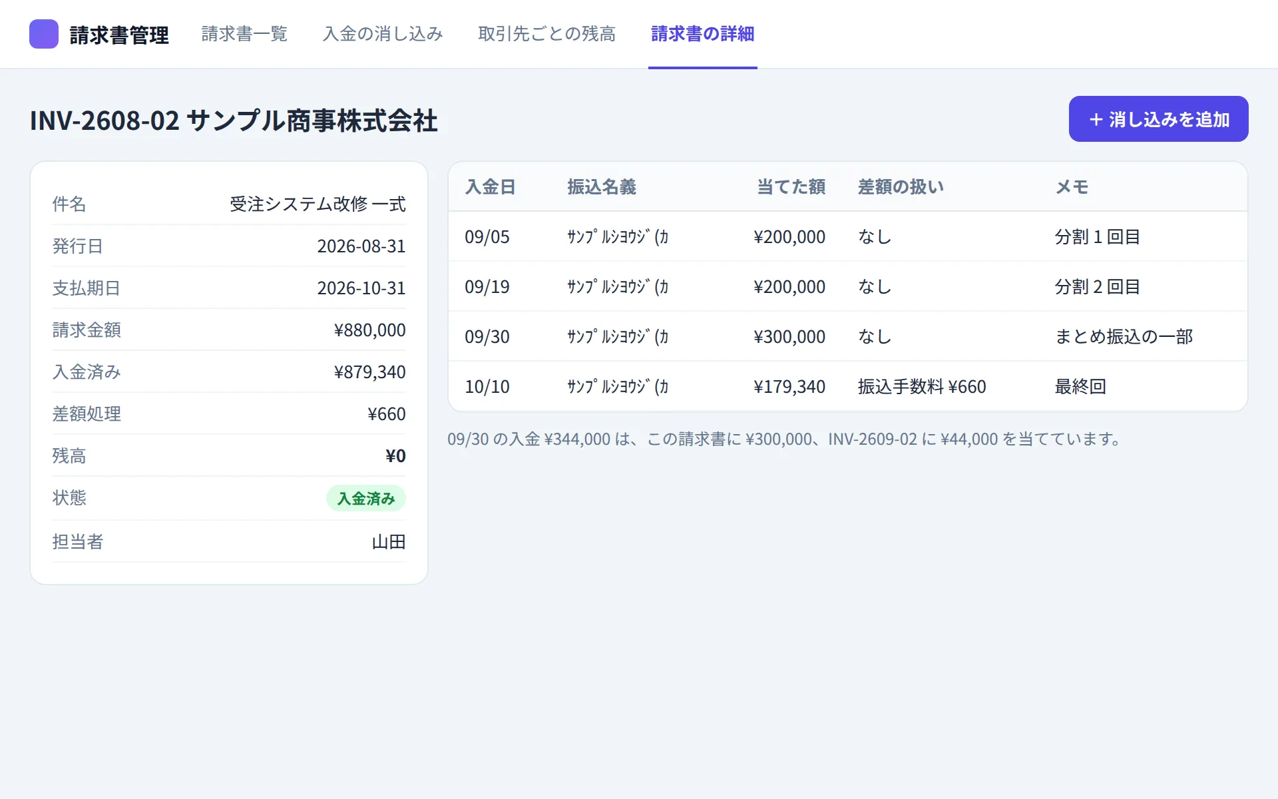Viewport: 1278px width, 799px height.
Task: Click the 発行日 value 2026-08-31
Action: (x=361, y=246)
